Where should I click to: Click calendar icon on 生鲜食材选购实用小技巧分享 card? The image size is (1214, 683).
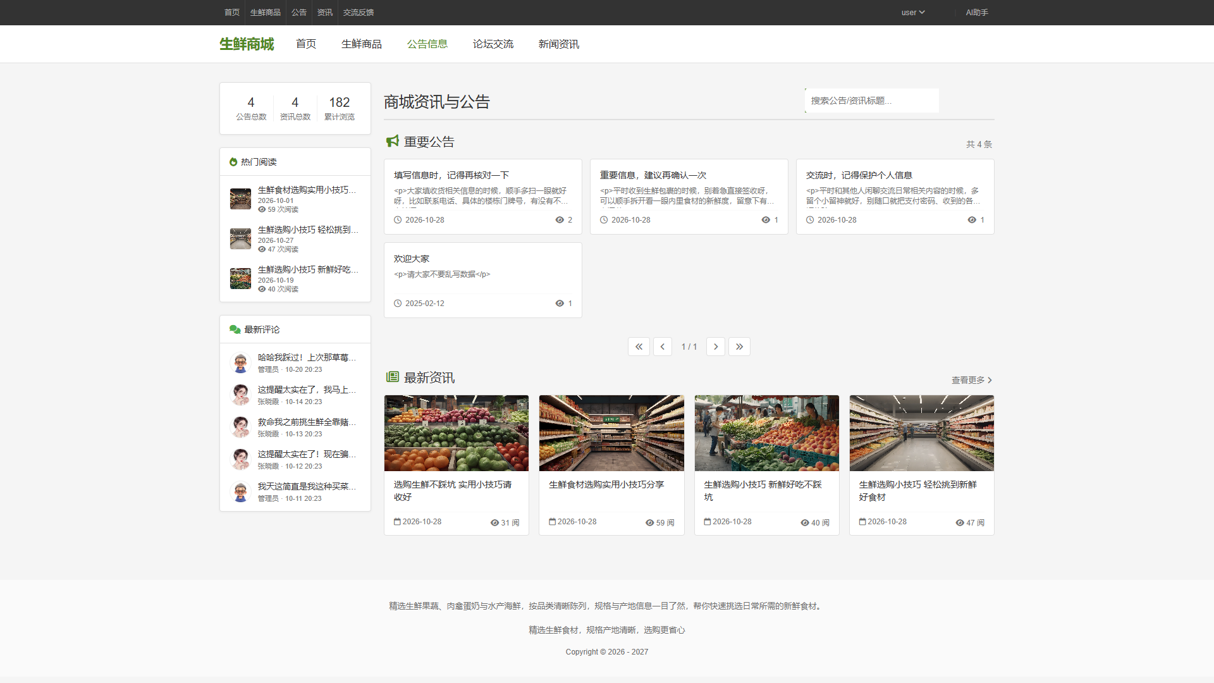552,522
